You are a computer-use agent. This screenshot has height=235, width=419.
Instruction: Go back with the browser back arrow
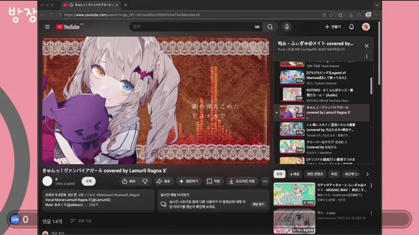coord(42,15)
